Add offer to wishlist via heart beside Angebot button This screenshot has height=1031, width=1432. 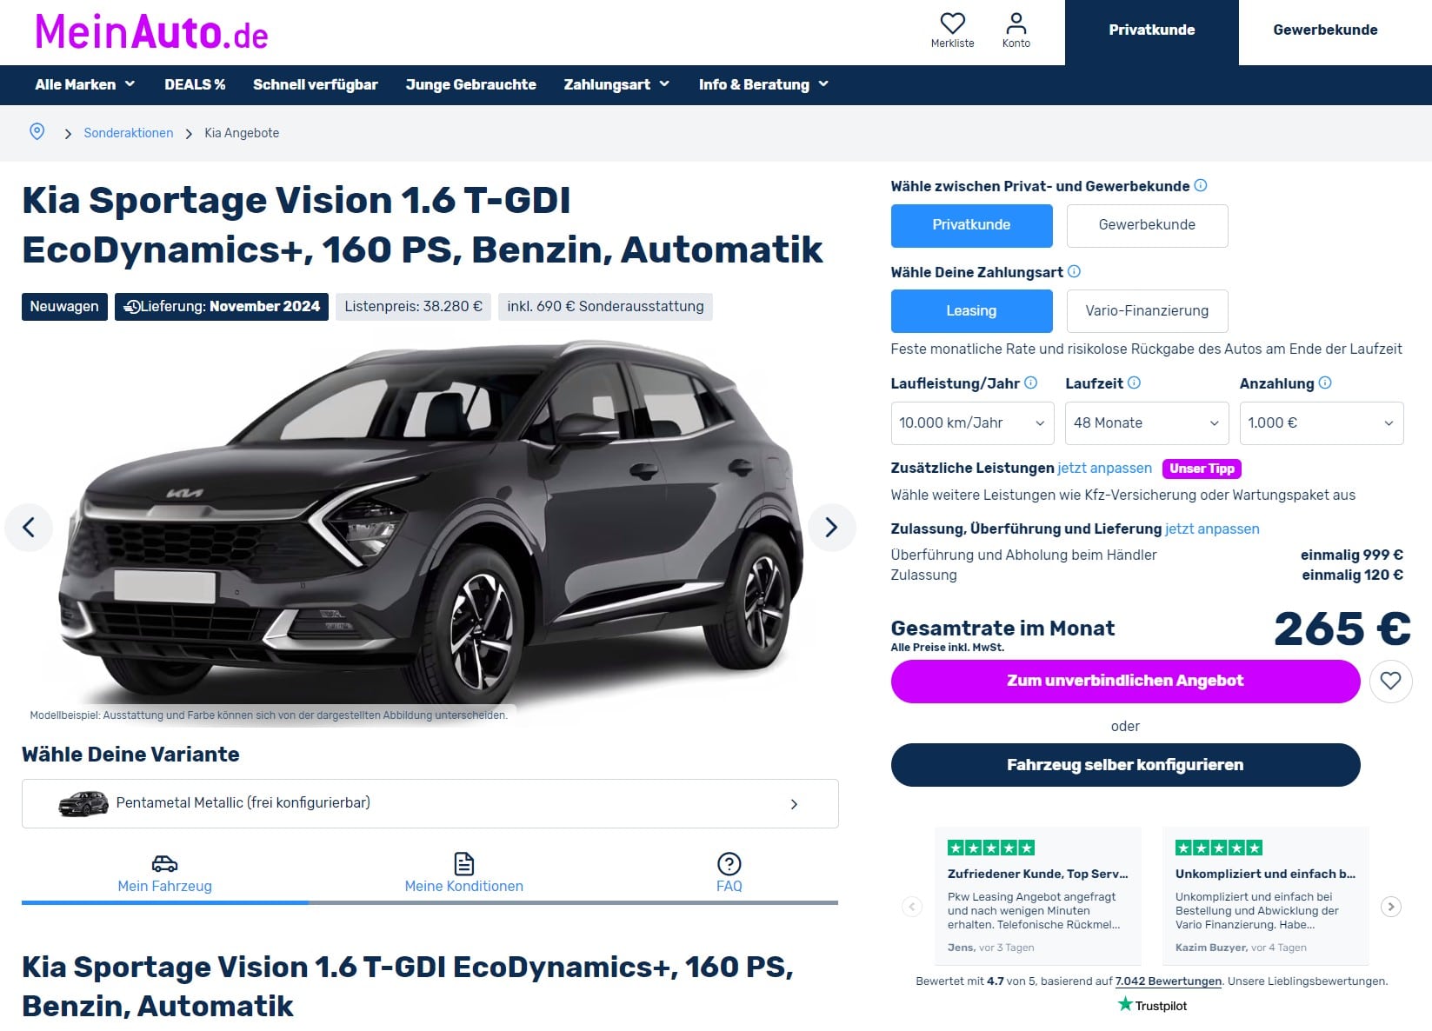[x=1390, y=681]
